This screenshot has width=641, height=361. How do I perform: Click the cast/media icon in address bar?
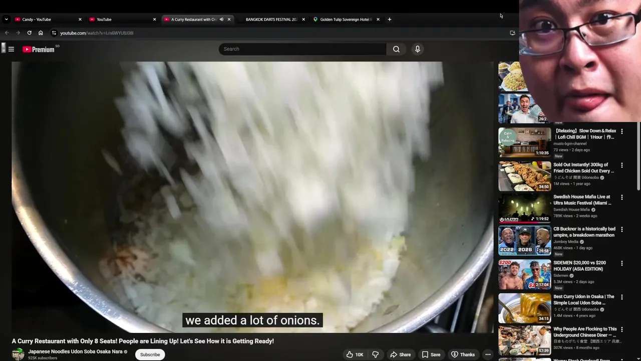[x=512, y=33]
